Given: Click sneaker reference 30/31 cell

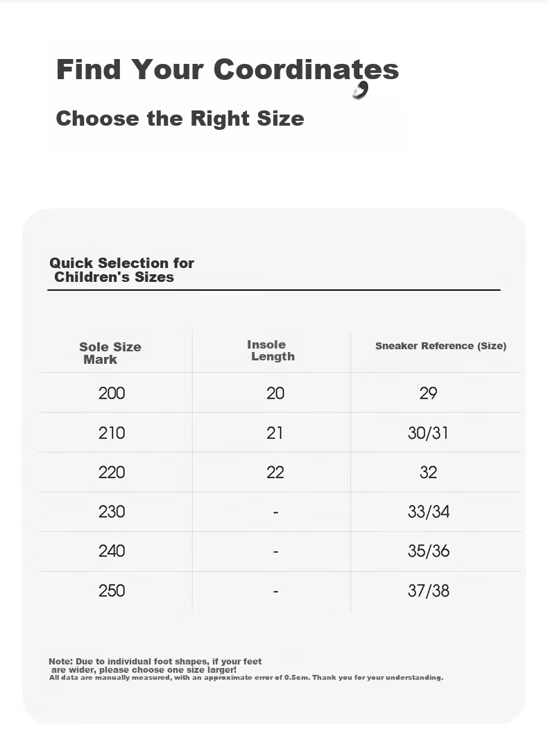Looking at the screenshot, I should click(x=428, y=433).
